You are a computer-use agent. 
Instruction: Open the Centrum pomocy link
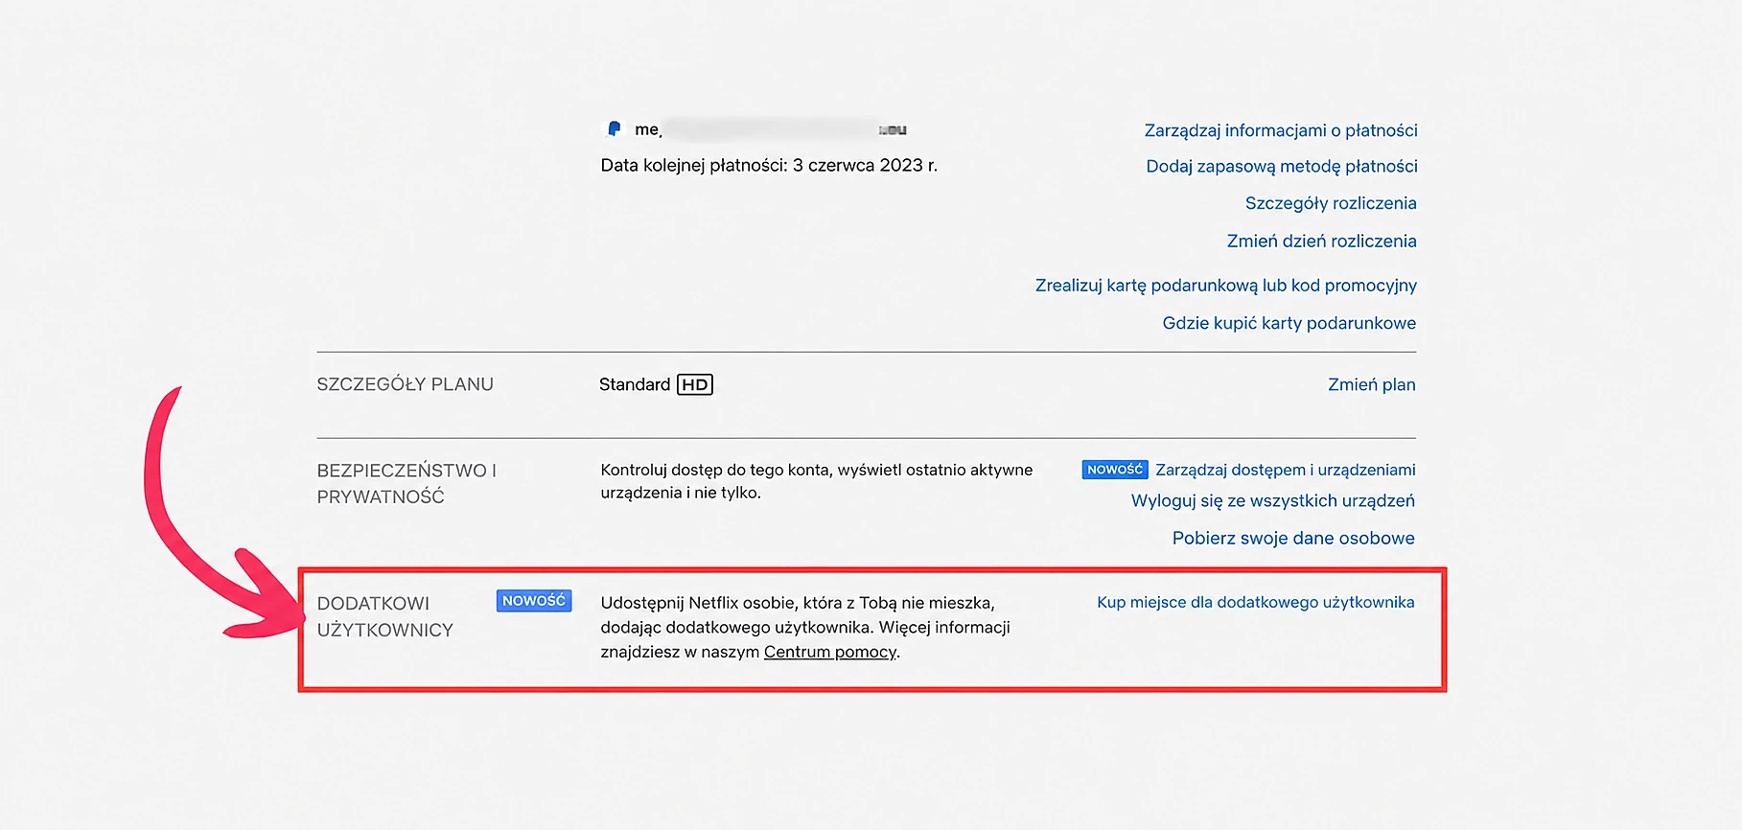coord(830,652)
